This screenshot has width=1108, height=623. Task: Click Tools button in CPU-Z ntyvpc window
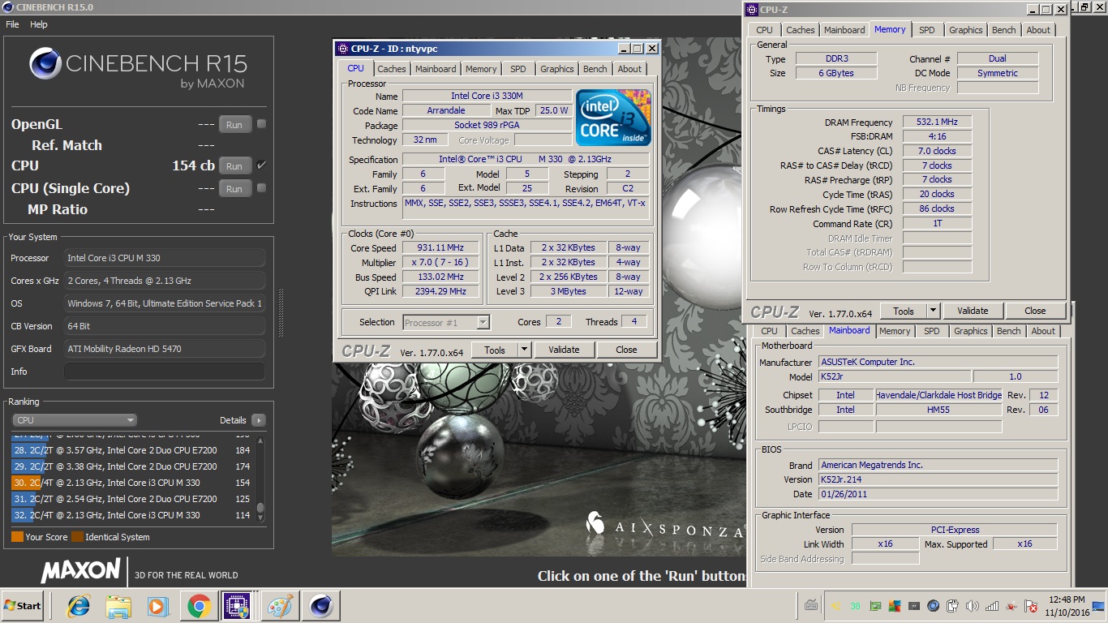tap(495, 350)
